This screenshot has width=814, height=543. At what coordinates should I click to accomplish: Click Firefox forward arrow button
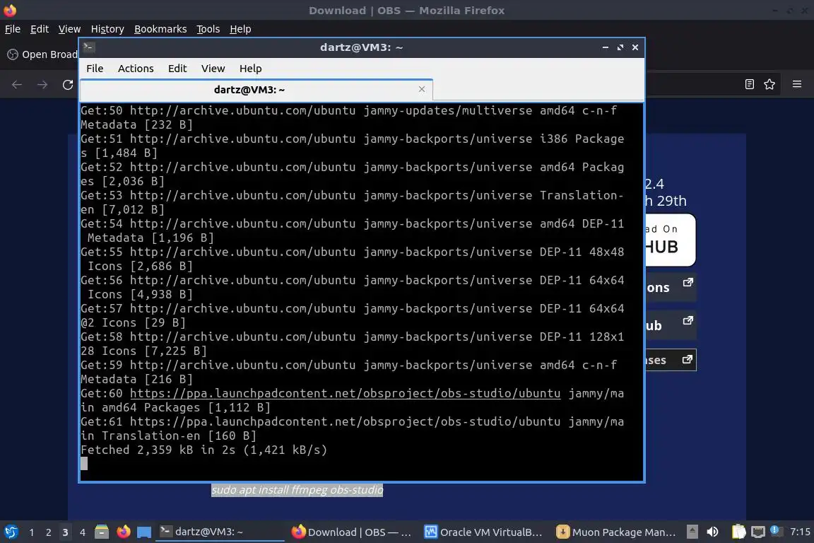(x=42, y=85)
